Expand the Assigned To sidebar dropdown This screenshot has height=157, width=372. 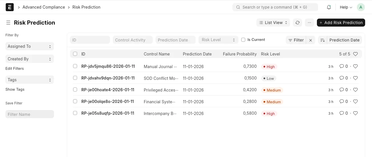click(x=29, y=46)
